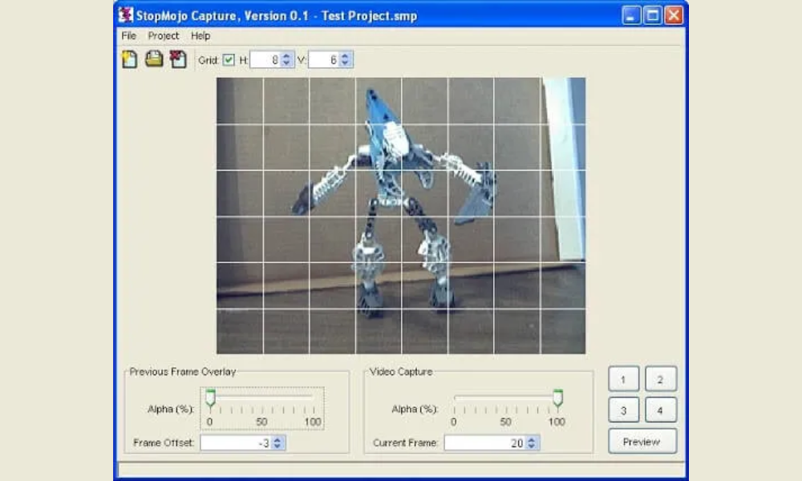Click button 2

click(x=660, y=379)
